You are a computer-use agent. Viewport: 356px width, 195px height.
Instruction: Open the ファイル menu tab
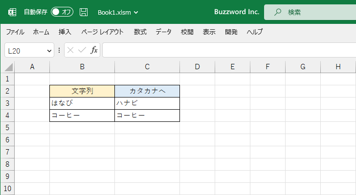point(15,32)
